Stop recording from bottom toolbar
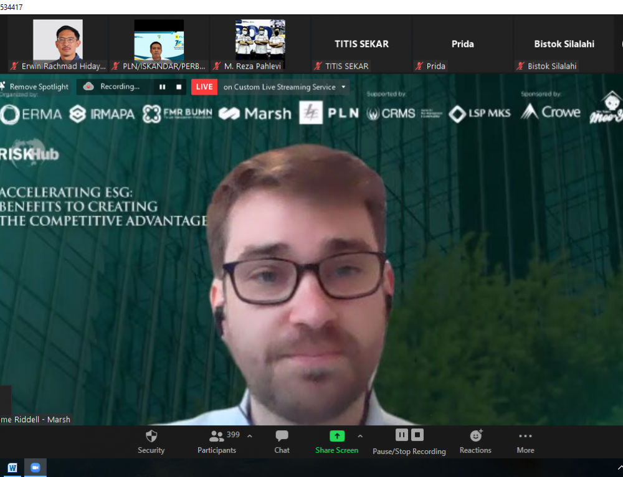This screenshot has height=477, width=623. [x=417, y=435]
